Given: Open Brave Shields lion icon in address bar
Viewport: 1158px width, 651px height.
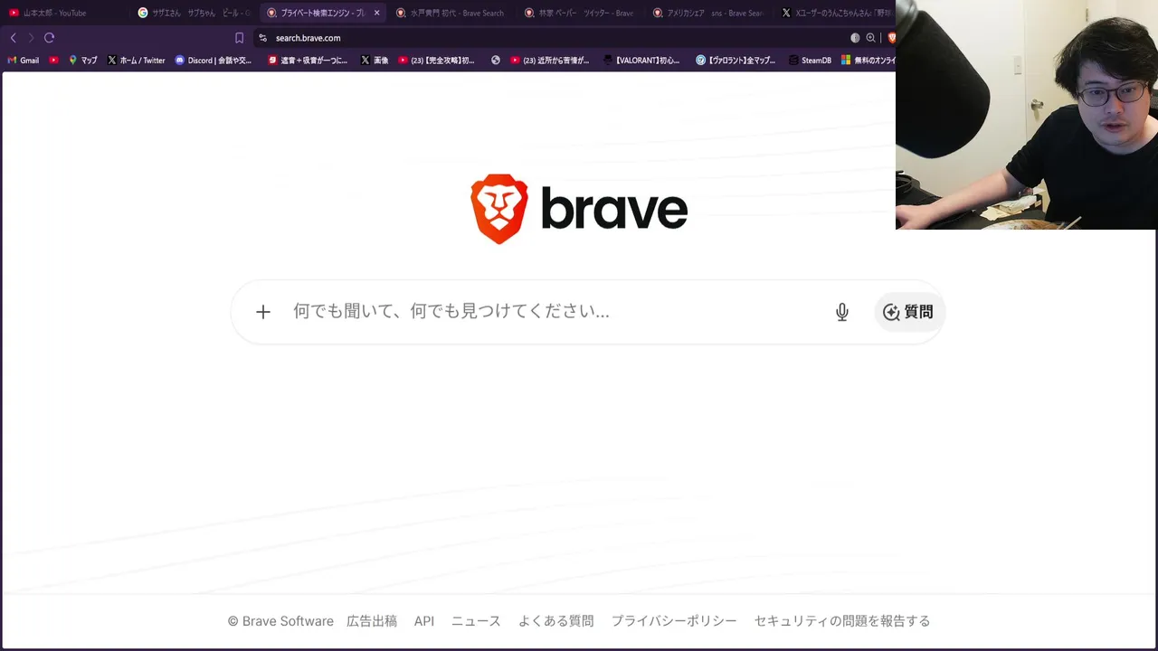Looking at the screenshot, I should 890,38.
